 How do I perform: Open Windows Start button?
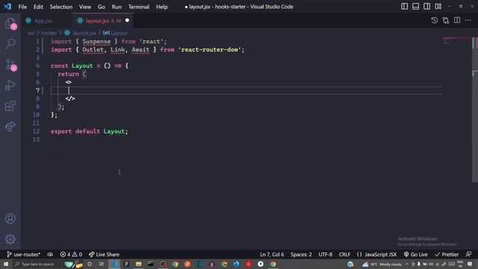6,264
